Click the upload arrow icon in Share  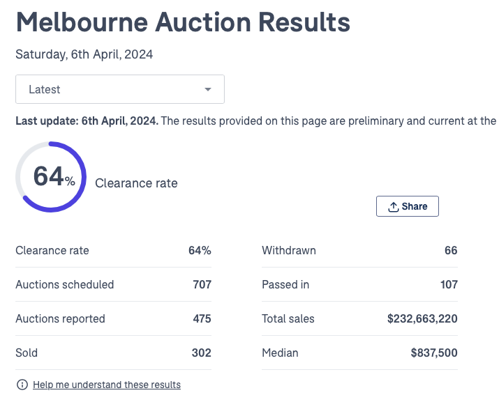(x=393, y=206)
